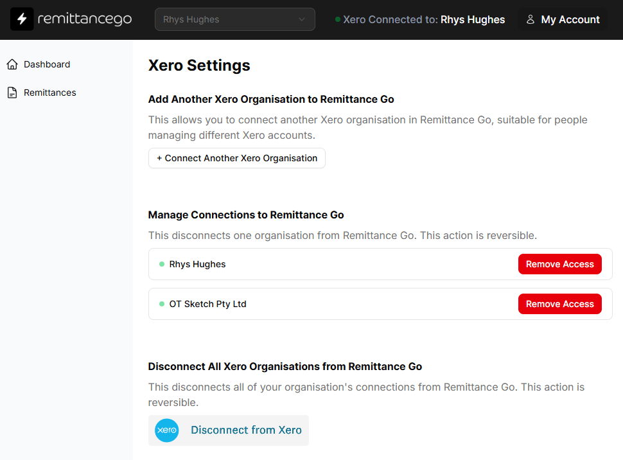Click the green dot before Xero Connected
This screenshot has width=623, height=460.
pos(338,19)
